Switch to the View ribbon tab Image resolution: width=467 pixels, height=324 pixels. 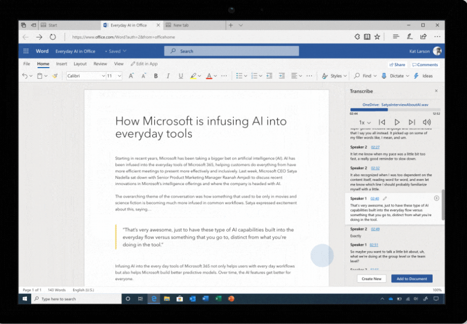119,64
